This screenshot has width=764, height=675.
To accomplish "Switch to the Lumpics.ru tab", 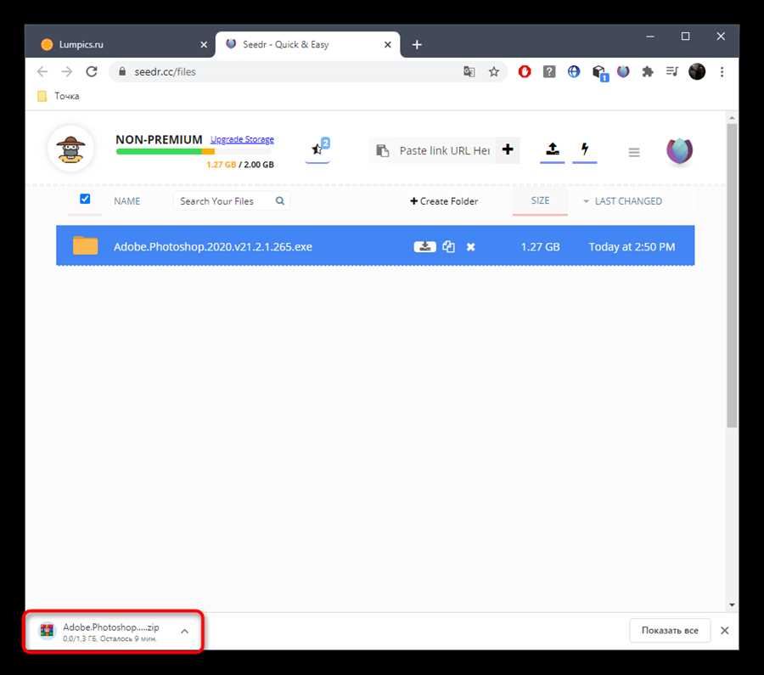I will click(x=121, y=44).
